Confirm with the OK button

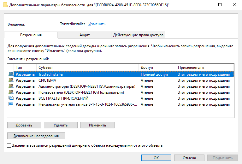(x=156, y=158)
